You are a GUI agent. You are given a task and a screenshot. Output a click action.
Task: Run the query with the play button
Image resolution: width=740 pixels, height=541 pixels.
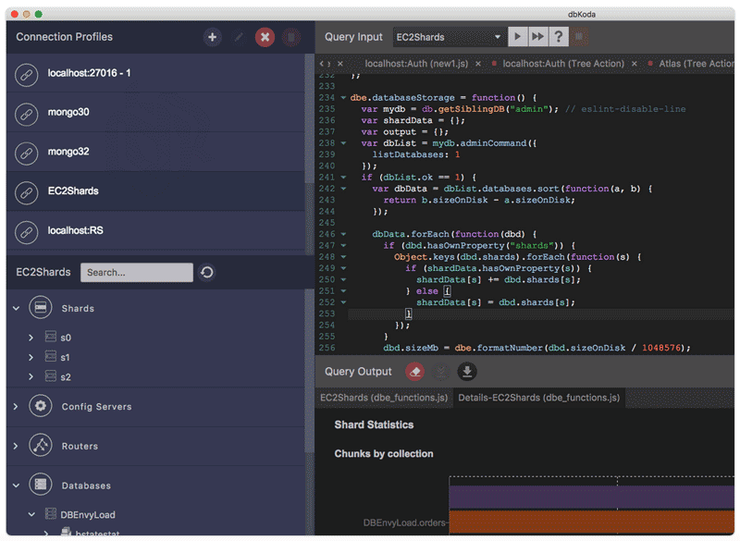pyautogui.click(x=518, y=37)
